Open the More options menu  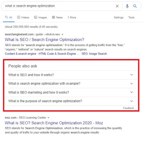pyautogui.click(x=72, y=17)
